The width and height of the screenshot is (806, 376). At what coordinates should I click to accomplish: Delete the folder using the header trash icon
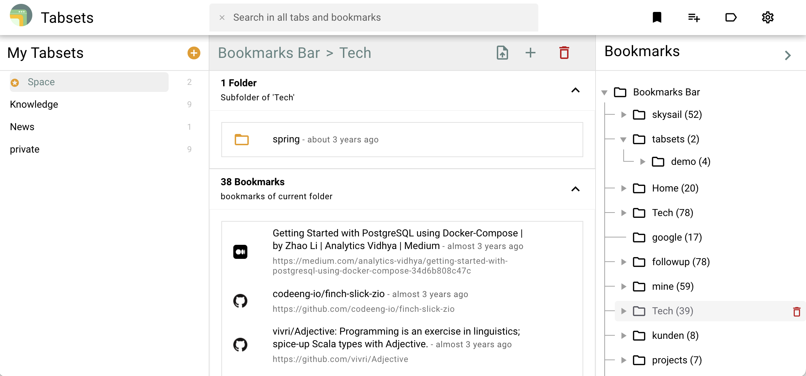[564, 53]
